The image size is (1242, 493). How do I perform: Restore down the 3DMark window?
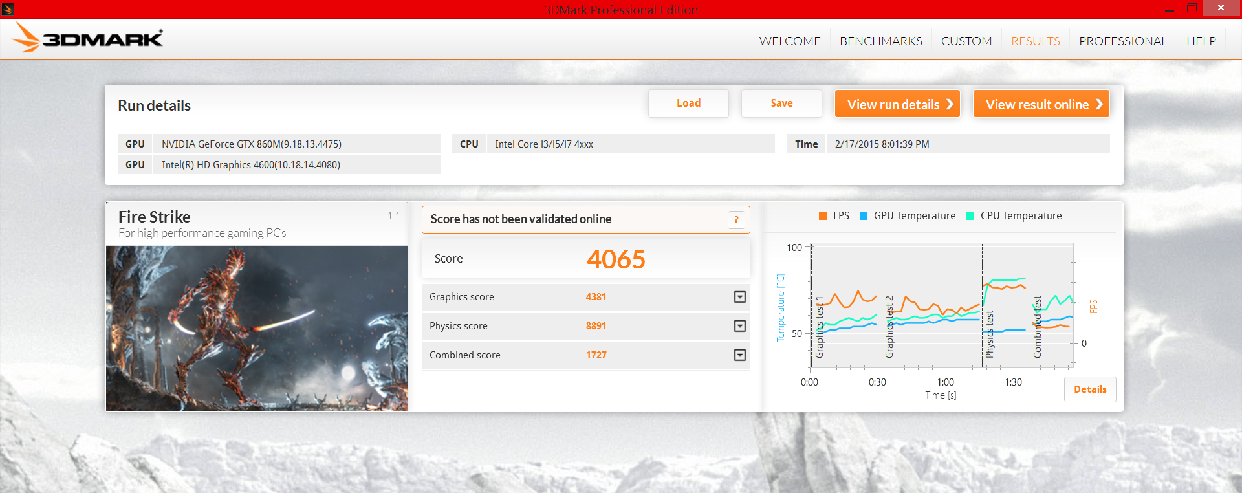click(1192, 8)
